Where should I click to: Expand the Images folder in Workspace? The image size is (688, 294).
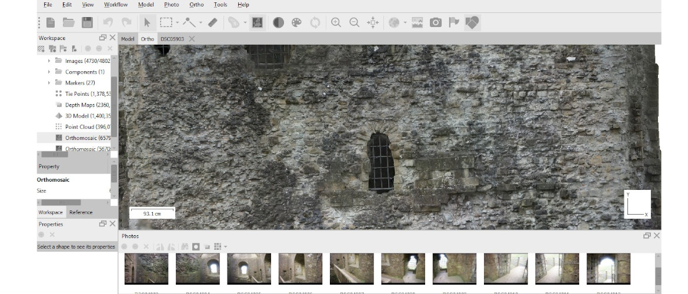point(49,61)
